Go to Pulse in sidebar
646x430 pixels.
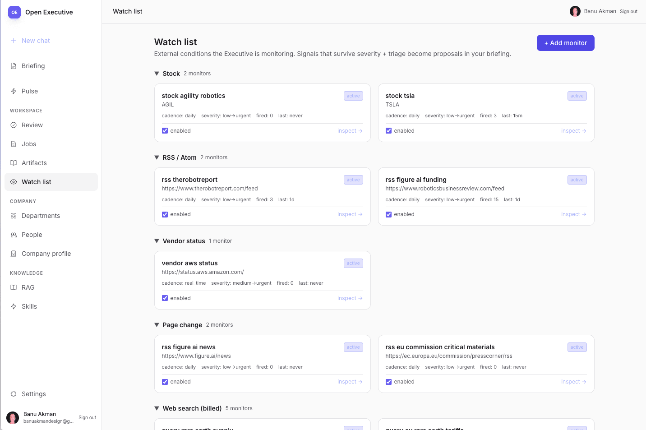click(51, 91)
